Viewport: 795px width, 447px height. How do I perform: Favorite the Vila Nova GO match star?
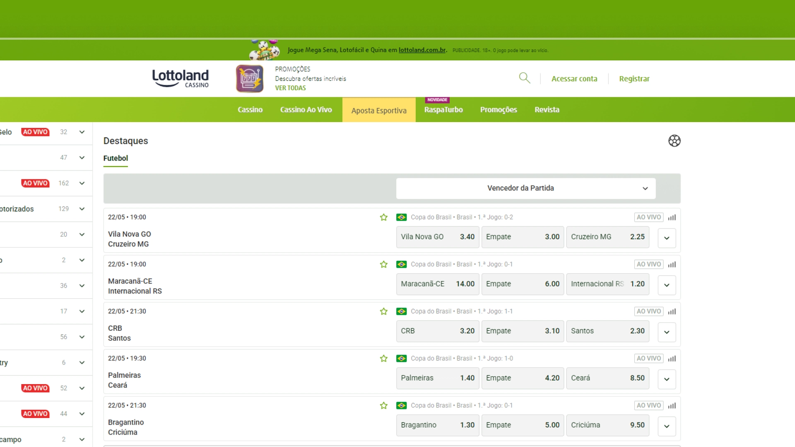tap(383, 217)
